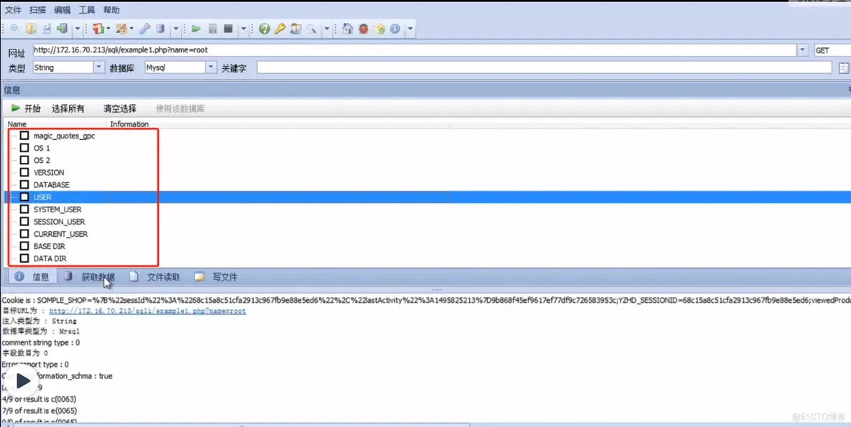The height and width of the screenshot is (427, 851).
Task: Click the 网址 URL input field
Action: [415, 50]
